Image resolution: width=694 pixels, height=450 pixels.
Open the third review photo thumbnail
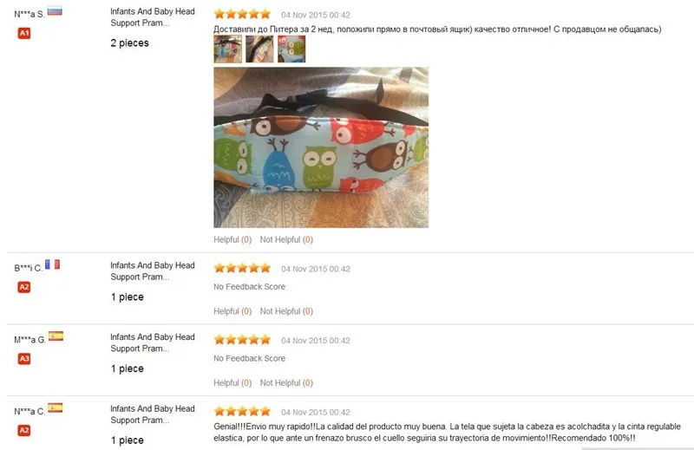pos(291,49)
